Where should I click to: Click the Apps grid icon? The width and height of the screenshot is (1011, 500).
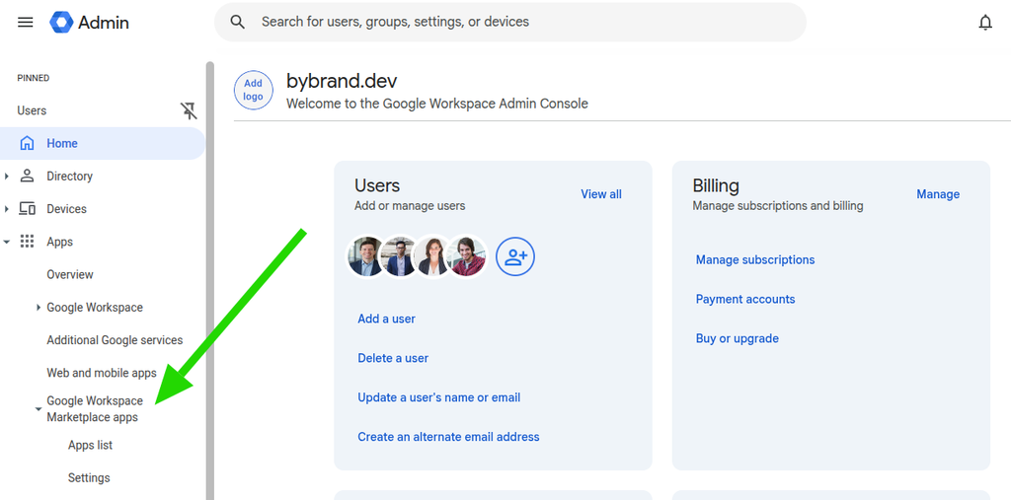(27, 242)
